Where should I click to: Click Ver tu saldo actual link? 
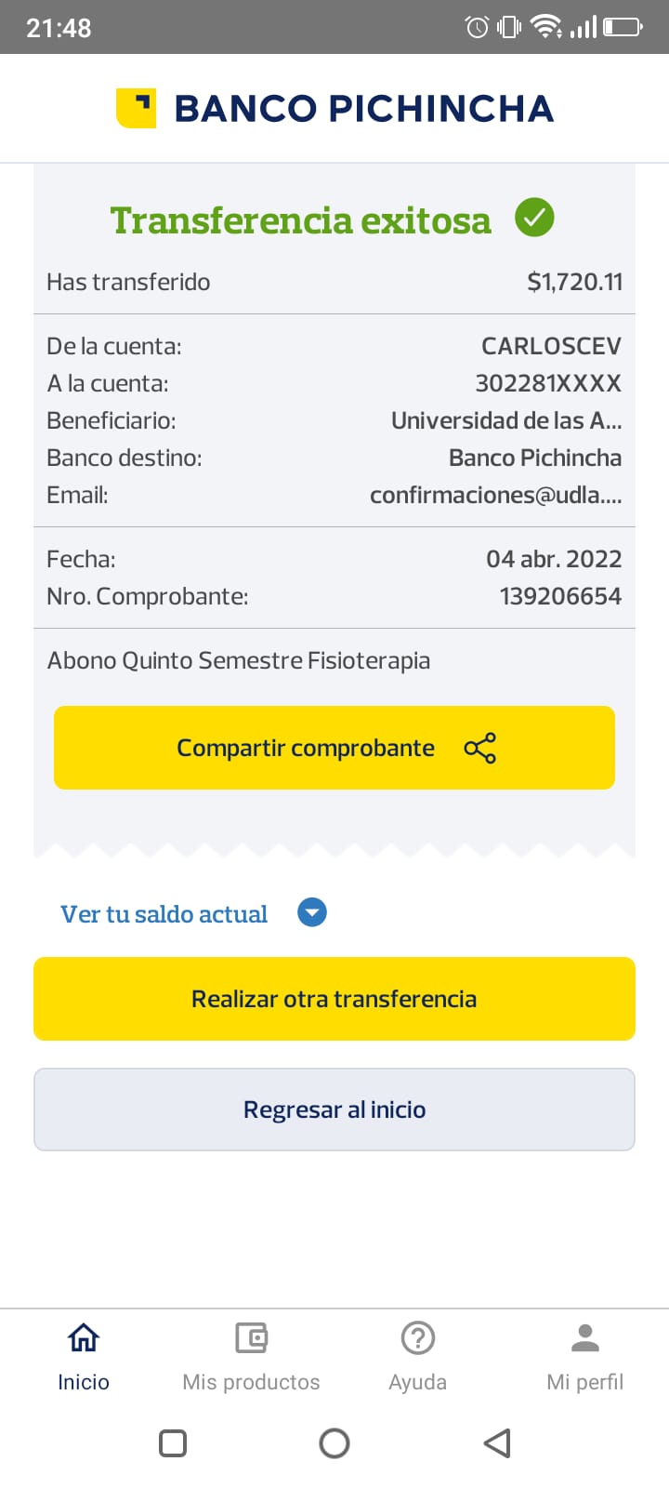click(164, 914)
